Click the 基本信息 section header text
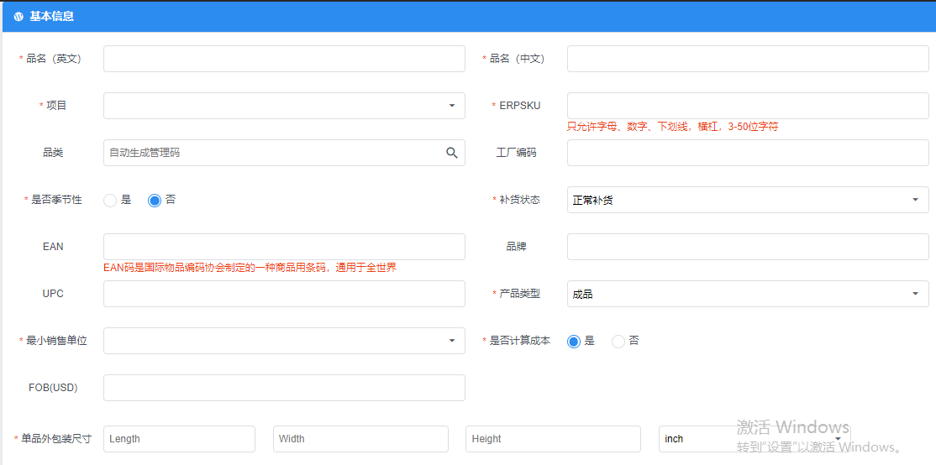The width and height of the screenshot is (936, 465). point(52,17)
